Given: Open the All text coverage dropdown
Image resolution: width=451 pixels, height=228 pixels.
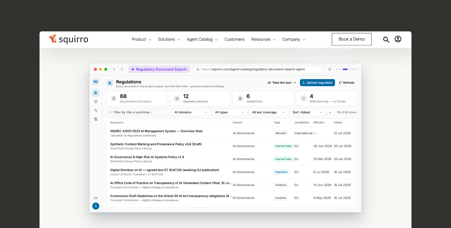Looking at the screenshot, I should click(x=269, y=112).
